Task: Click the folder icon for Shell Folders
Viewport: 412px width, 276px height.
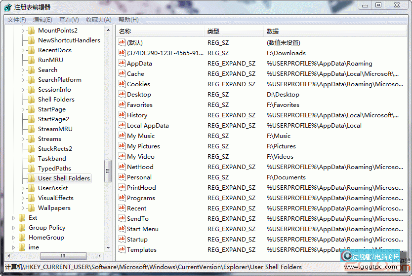Action: pyautogui.click(x=32, y=100)
